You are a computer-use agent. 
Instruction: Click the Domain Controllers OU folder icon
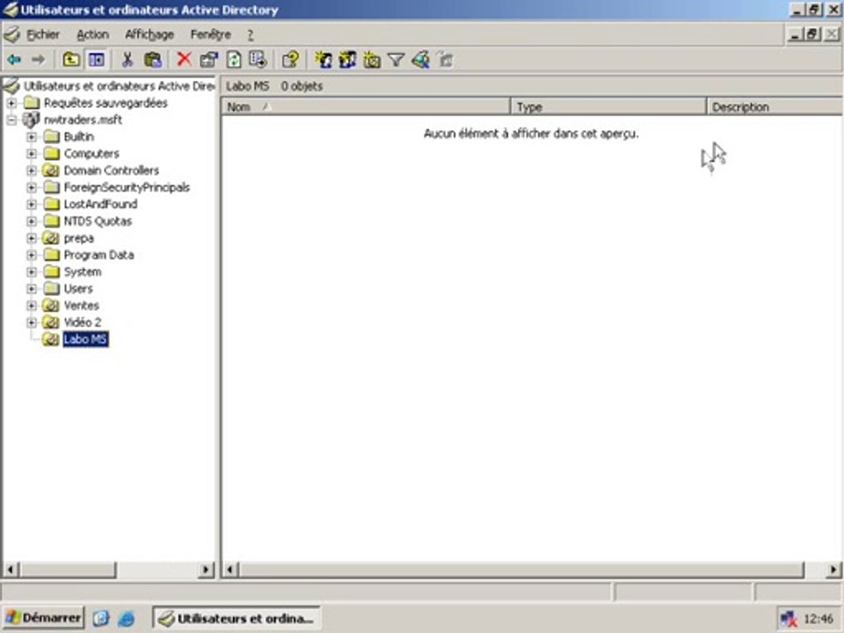51,171
